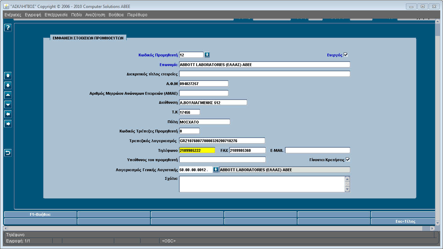Select the ΕΜΦΑΝΙΣΗ ΣΤΟΙΧΕΙΩΝ ΠΡΟΜΗΘΕΥΤΩΝ tab
443x249 pixels.
click(88, 38)
